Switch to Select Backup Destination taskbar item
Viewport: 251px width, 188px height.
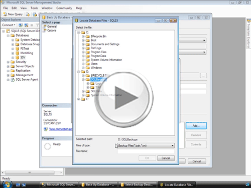138,184
